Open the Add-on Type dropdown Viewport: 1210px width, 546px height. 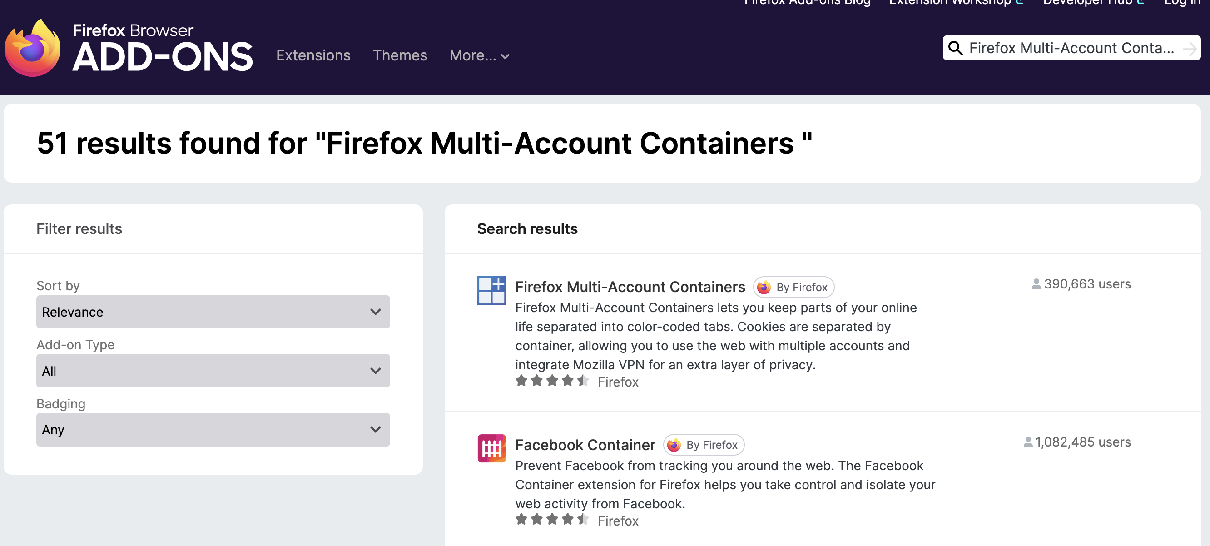[212, 371]
